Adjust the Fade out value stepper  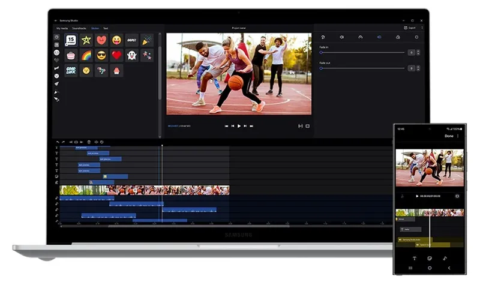[418, 69]
